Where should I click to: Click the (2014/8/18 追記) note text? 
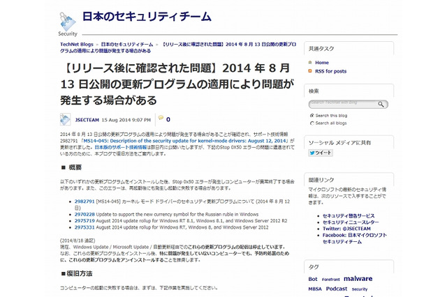point(78,241)
